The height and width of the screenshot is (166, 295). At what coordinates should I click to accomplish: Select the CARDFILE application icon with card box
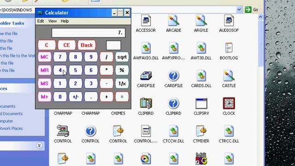click(x=146, y=76)
